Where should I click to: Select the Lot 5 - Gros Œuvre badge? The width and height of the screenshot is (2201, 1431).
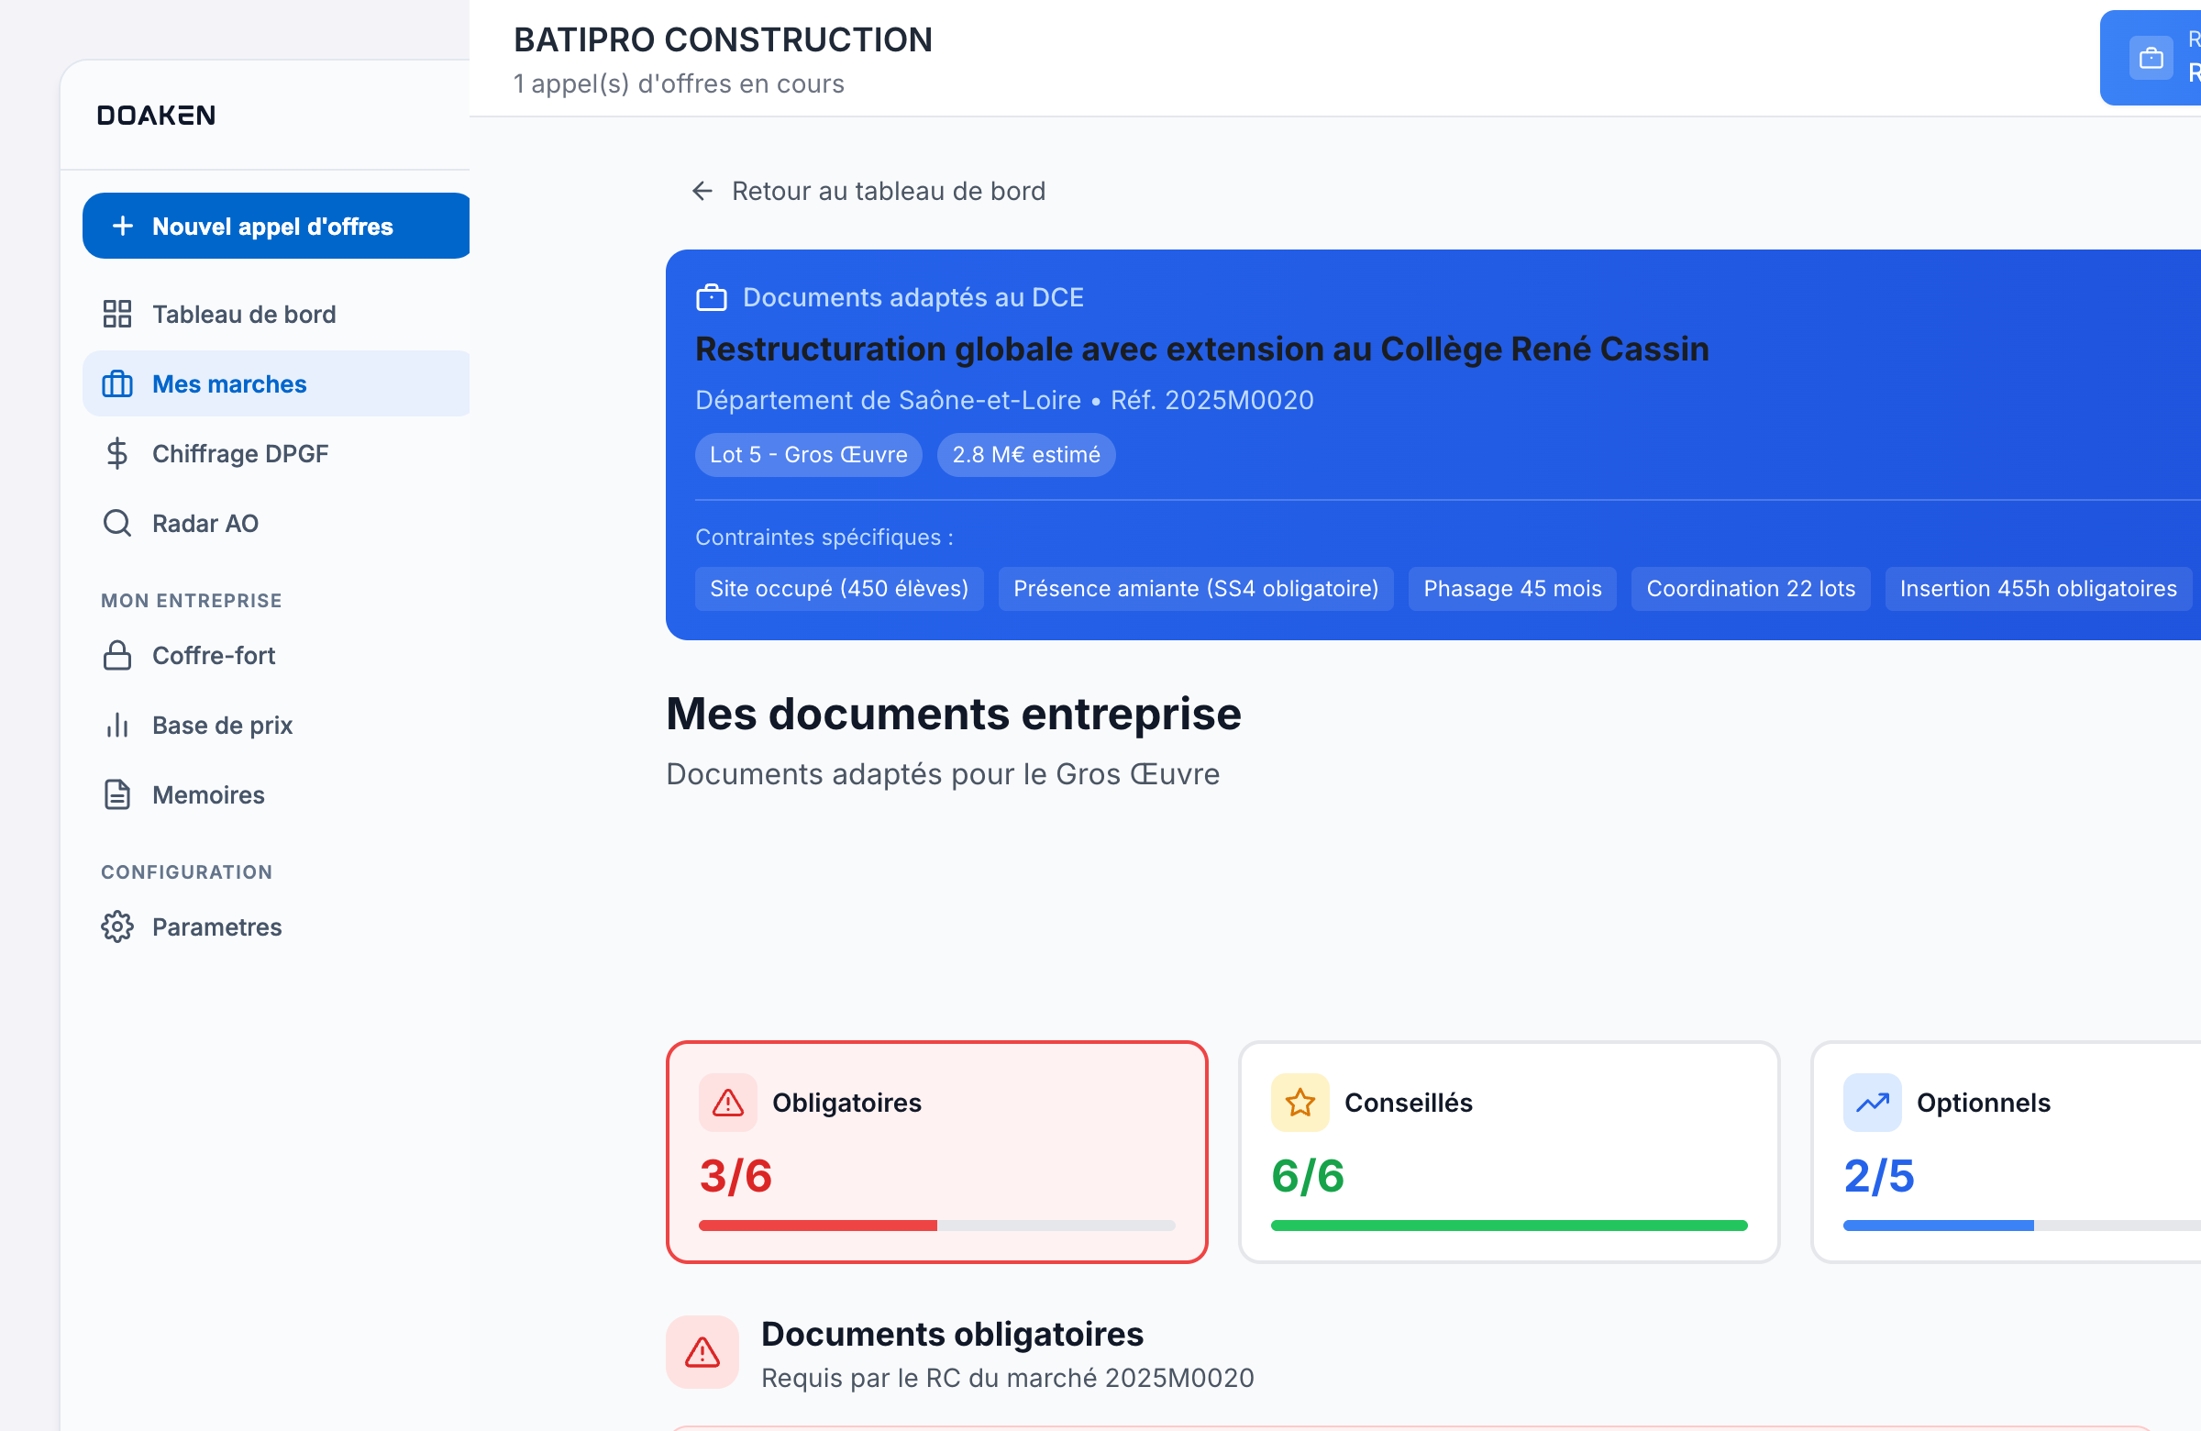click(x=808, y=454)
